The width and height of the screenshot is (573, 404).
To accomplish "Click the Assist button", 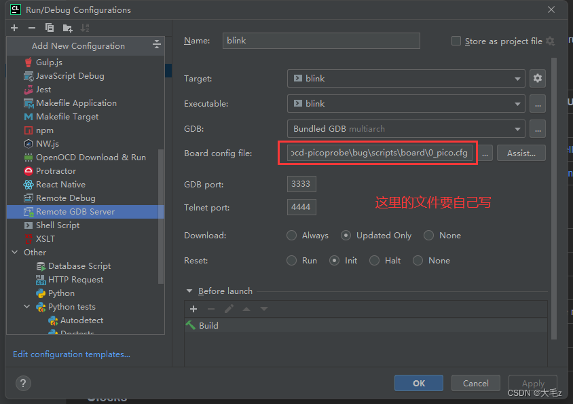I will coord(521,153).
